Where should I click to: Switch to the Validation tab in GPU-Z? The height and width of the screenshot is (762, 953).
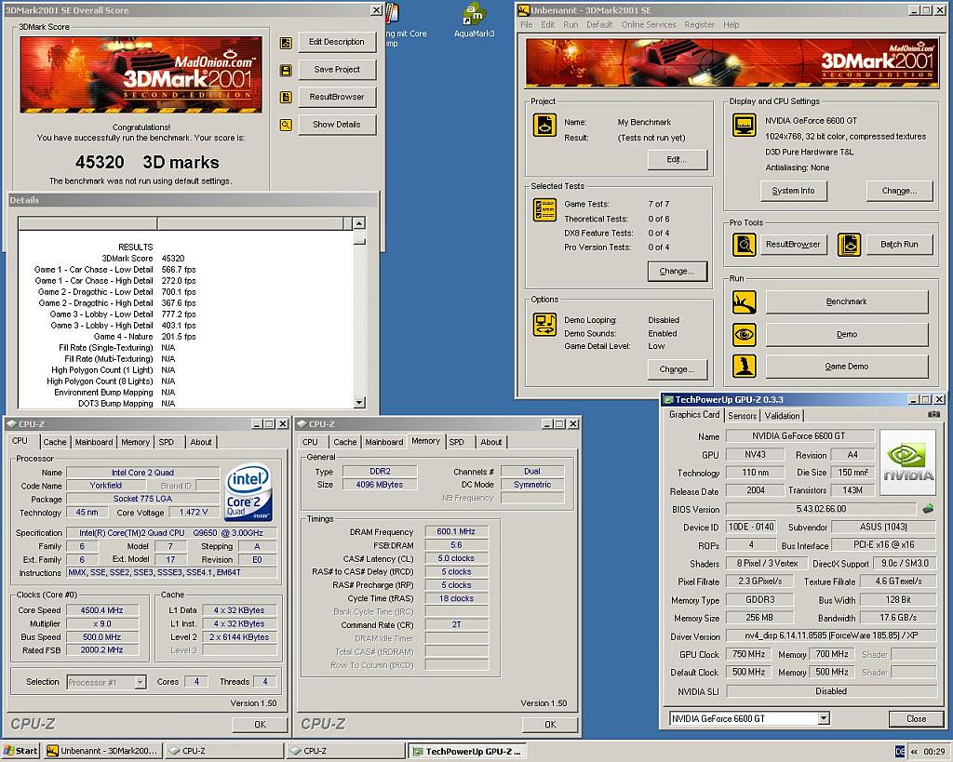(782, 416)
